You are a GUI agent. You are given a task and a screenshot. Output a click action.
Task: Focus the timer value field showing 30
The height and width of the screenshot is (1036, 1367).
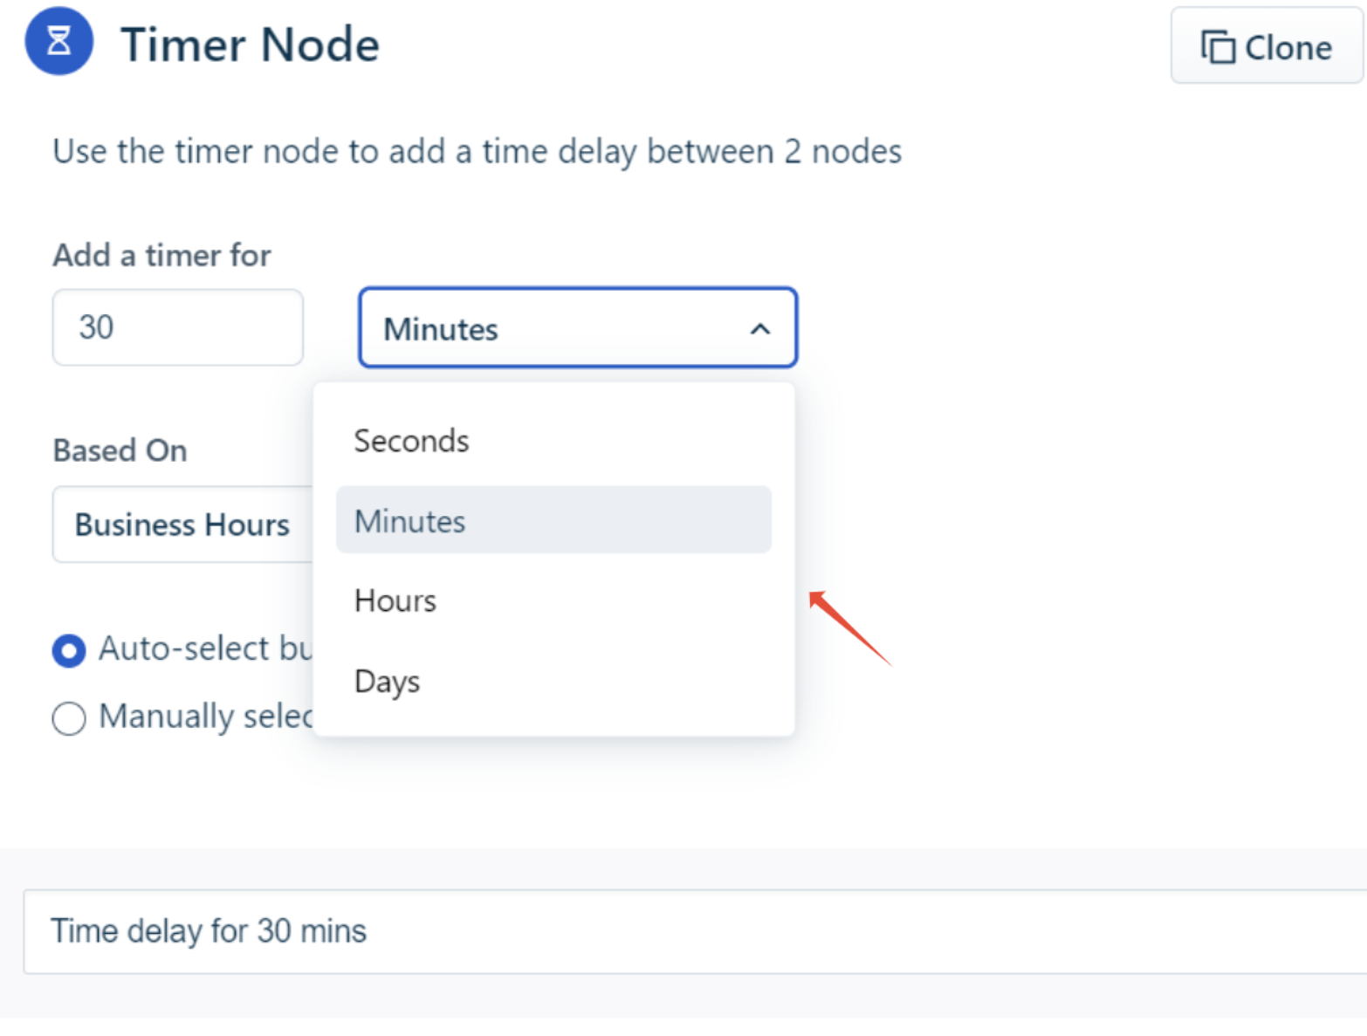[178, 327]
